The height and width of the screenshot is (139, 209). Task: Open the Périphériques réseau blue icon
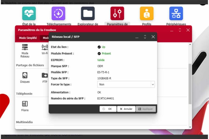click(176, 13)
